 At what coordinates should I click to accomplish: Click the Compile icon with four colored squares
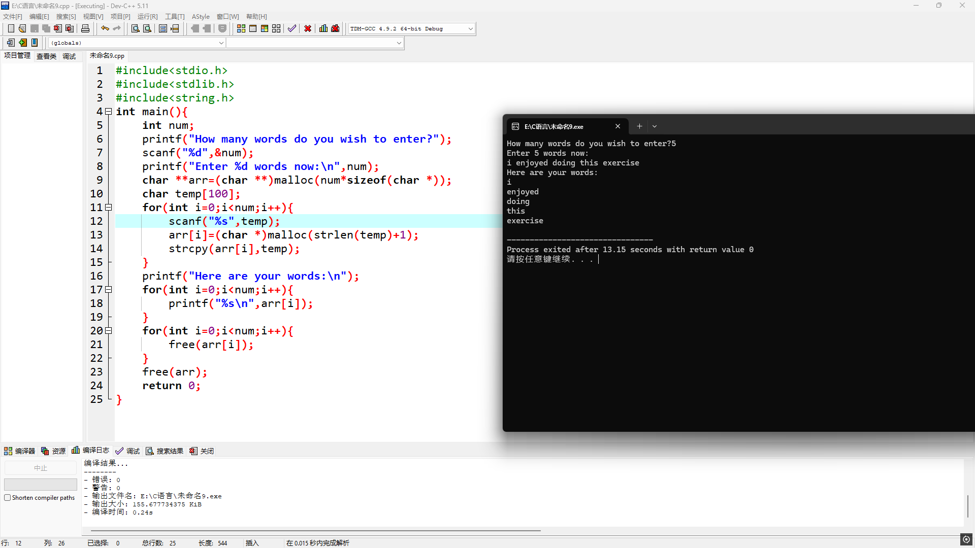click(x=241, y=28)
